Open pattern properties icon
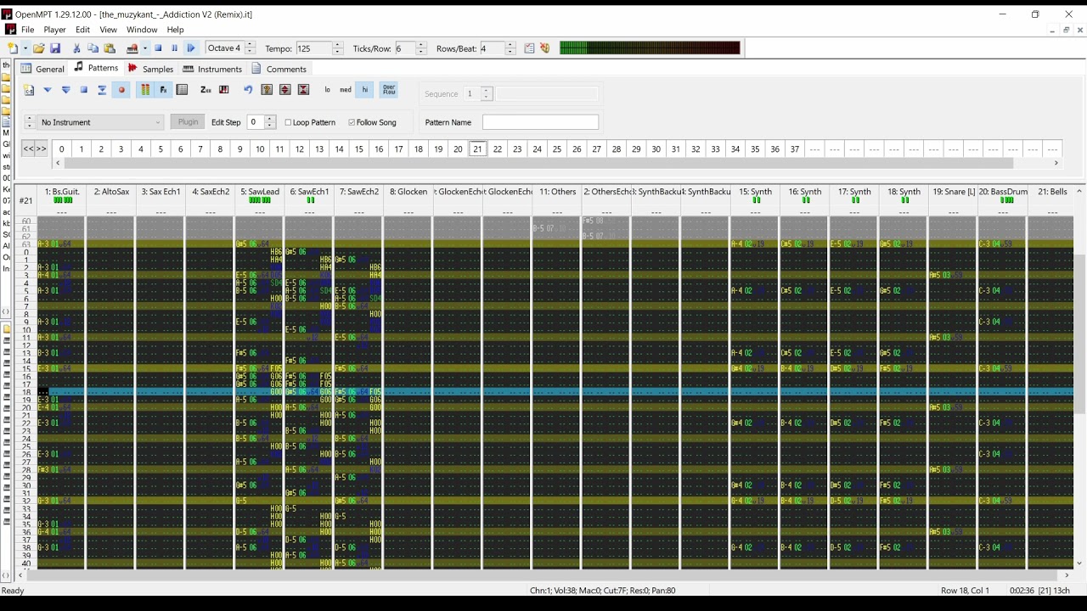This screenshot has width=1087, height=611. click(267, 90)
